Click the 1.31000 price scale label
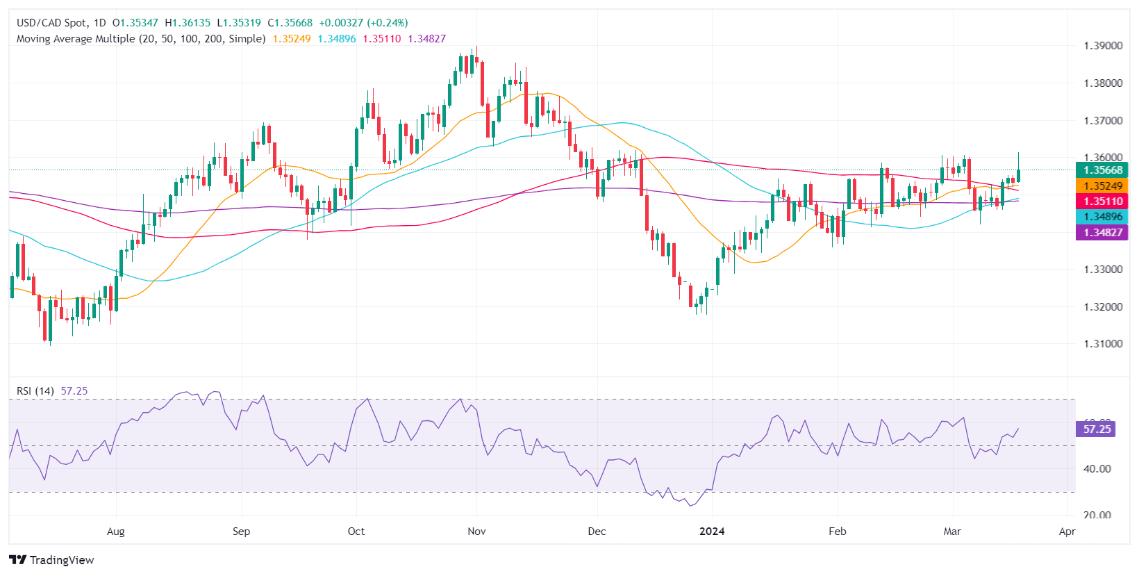1139x576 pixels. 1103,344
